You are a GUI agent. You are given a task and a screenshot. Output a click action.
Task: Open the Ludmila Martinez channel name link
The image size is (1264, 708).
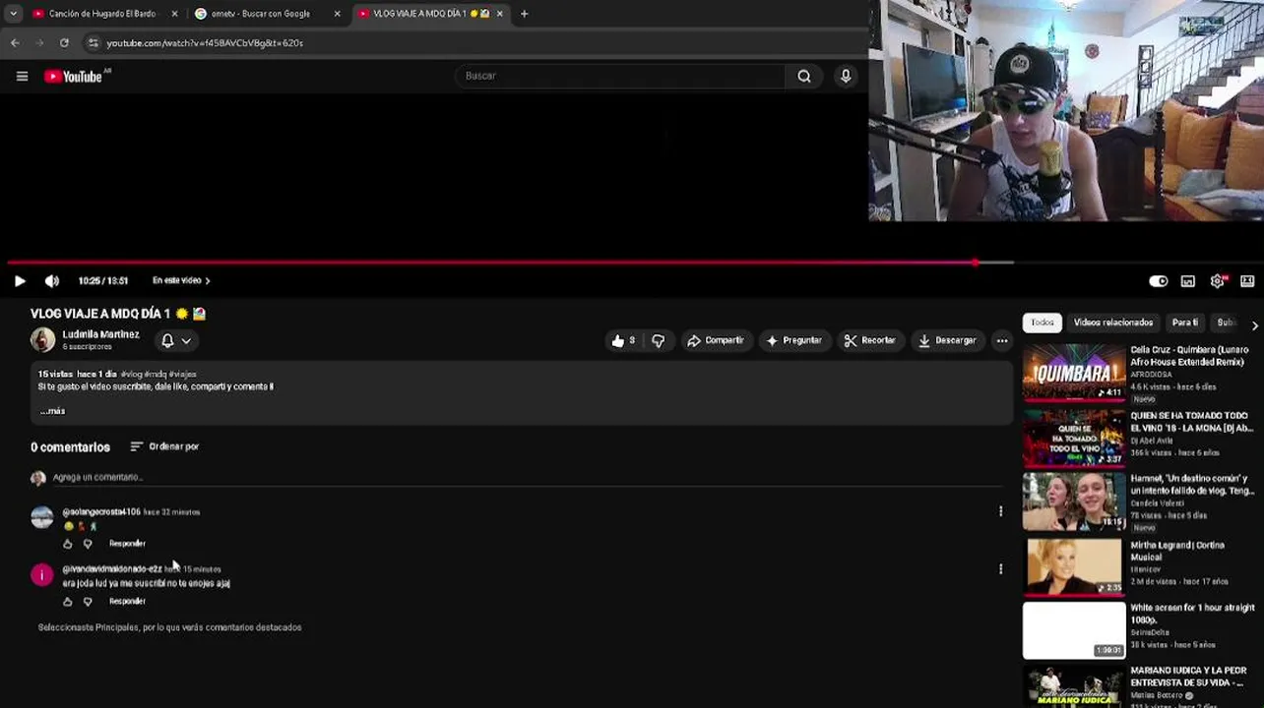100,334
